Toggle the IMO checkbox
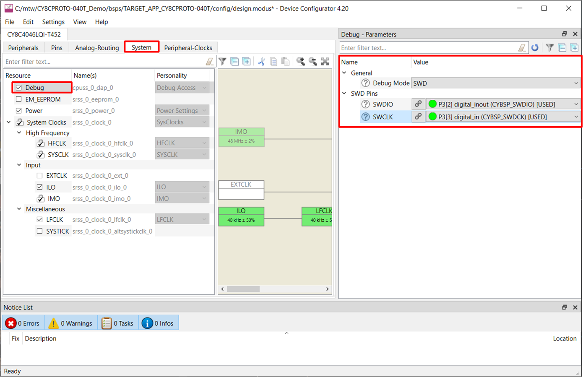Viewport: 583px width, 377px height. coord(40,199)
